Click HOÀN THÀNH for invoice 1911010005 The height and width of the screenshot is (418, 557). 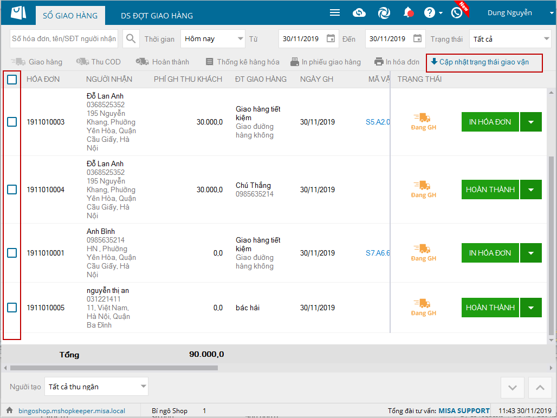point(490,308)
